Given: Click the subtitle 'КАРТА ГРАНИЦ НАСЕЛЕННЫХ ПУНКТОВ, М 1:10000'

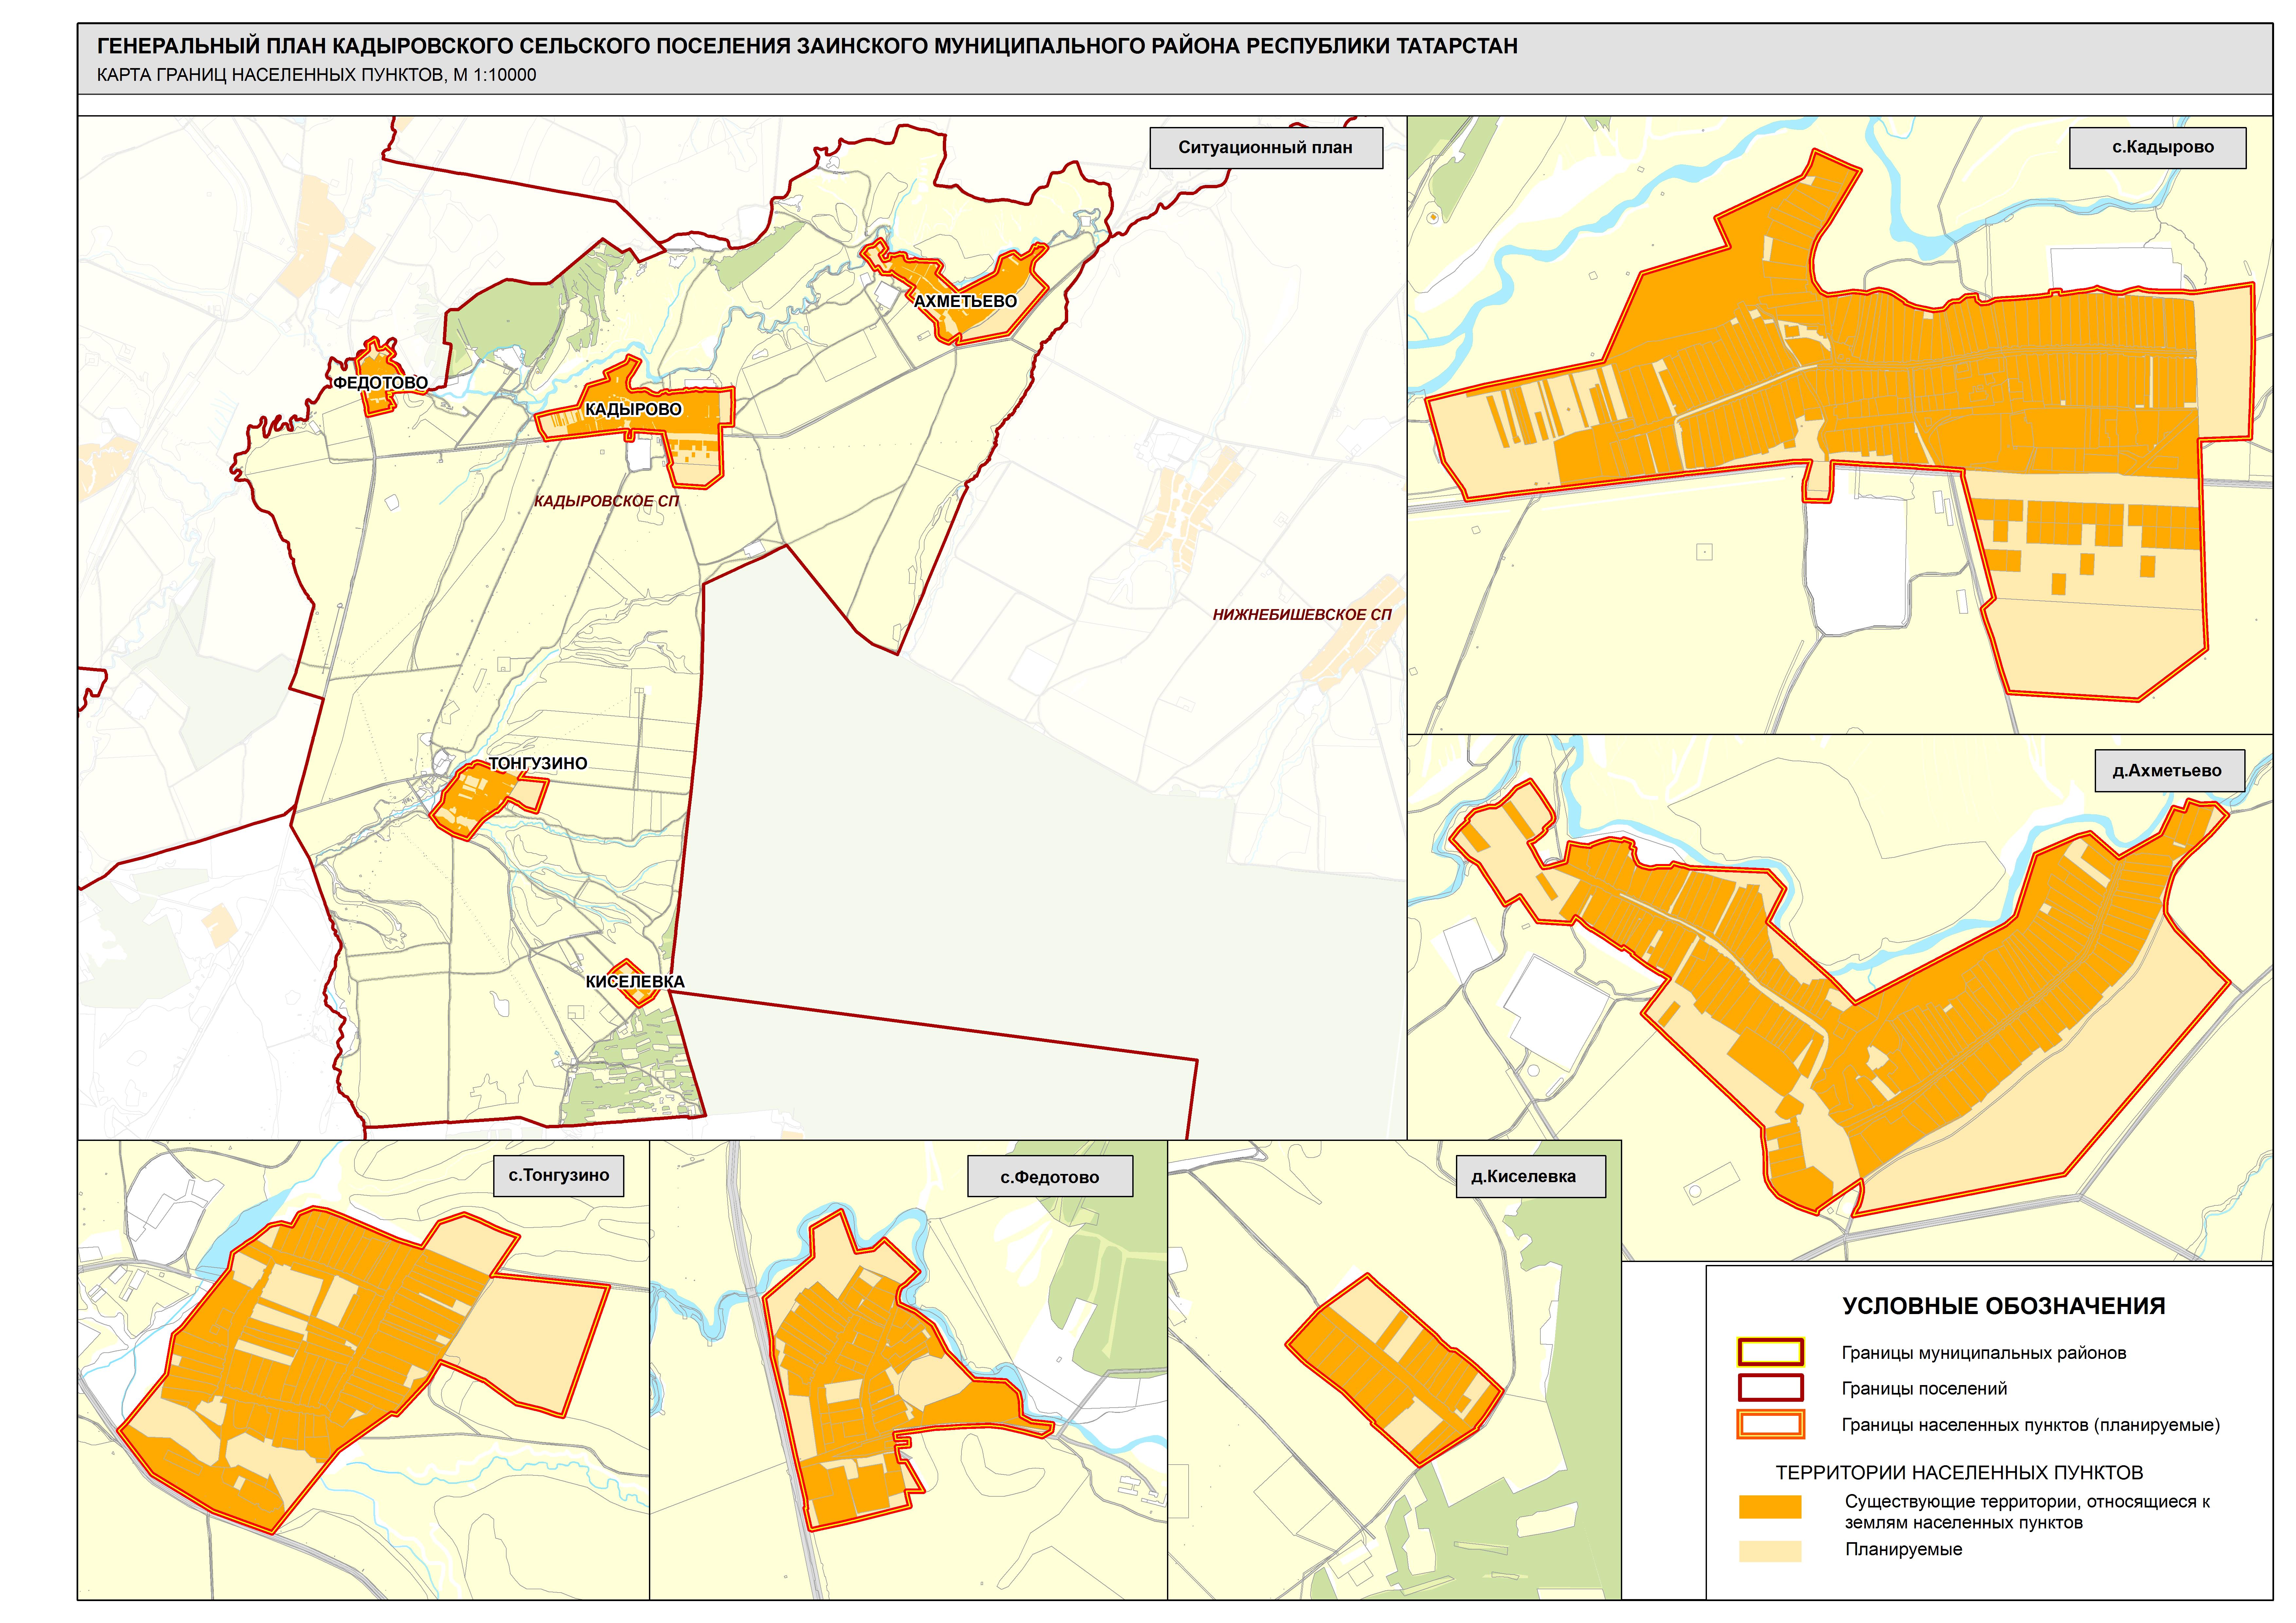Looking at the screenshot, I should pos(316,75).
